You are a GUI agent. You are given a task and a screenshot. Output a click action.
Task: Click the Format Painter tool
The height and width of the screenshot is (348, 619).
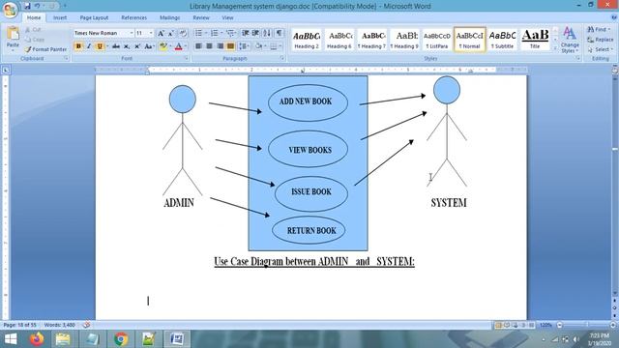(x=45, y=49)
